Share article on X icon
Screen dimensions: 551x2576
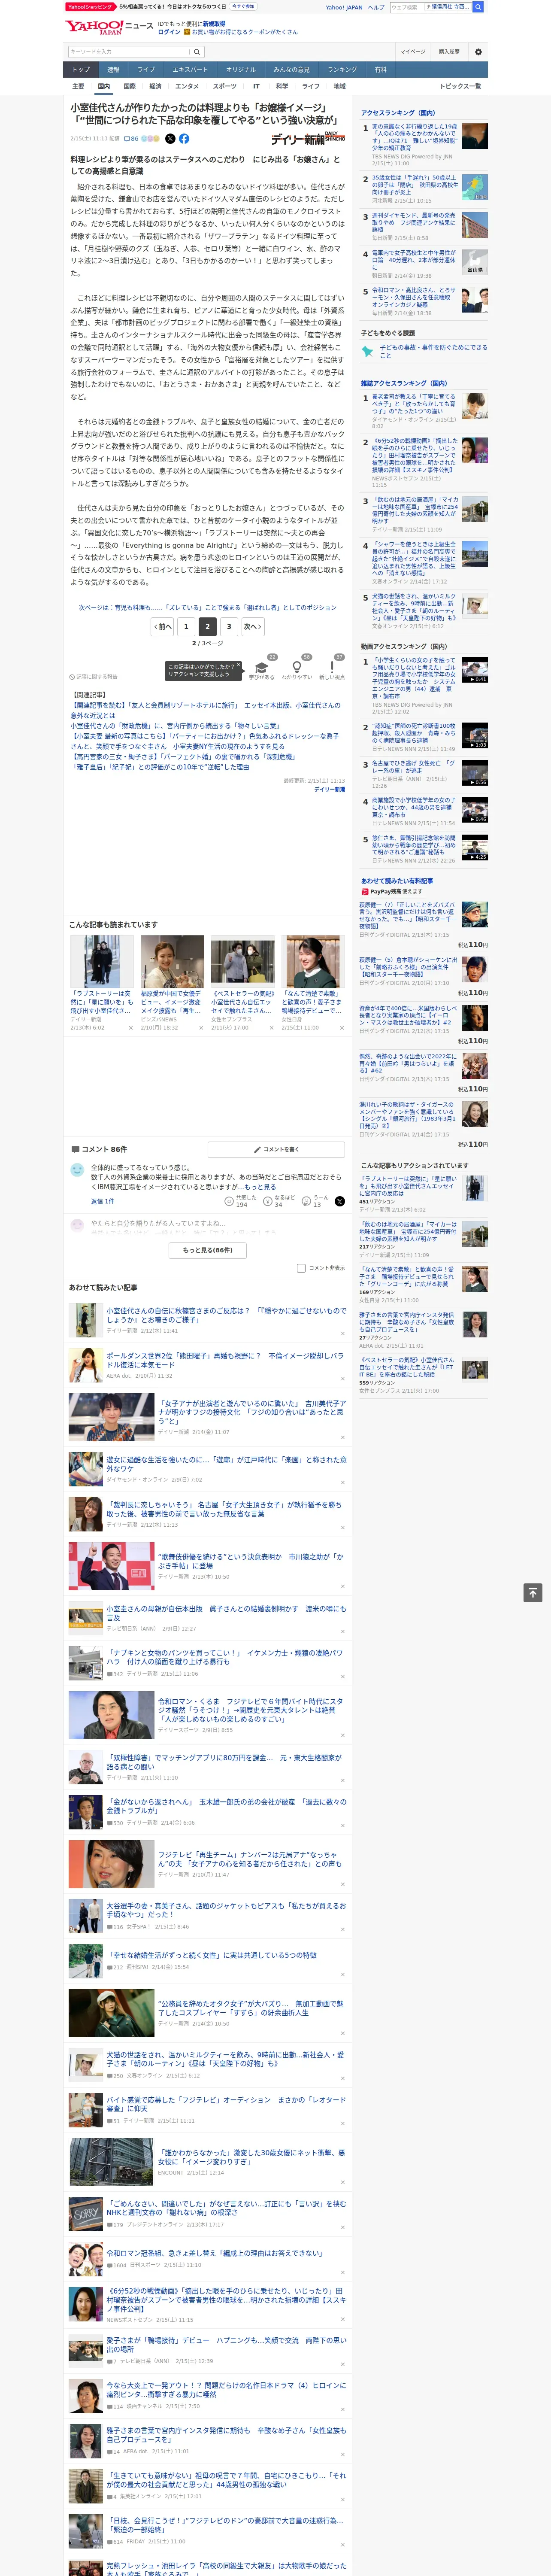click(170, 139)
